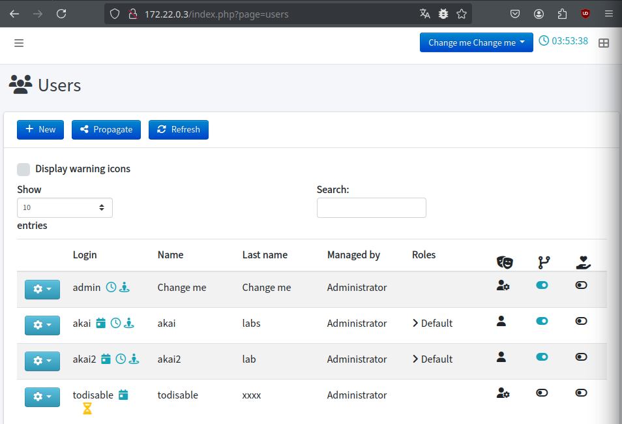Click the New user button

pos(40,129)
